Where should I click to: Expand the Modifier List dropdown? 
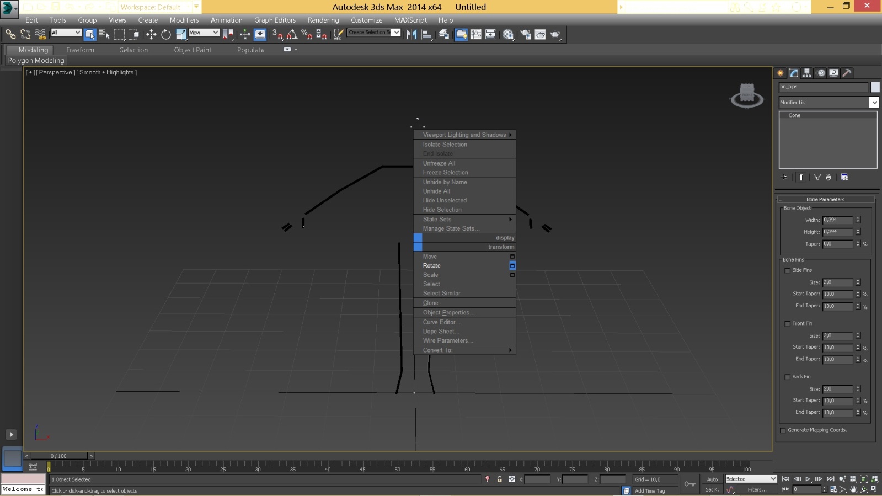click(874, 103)
